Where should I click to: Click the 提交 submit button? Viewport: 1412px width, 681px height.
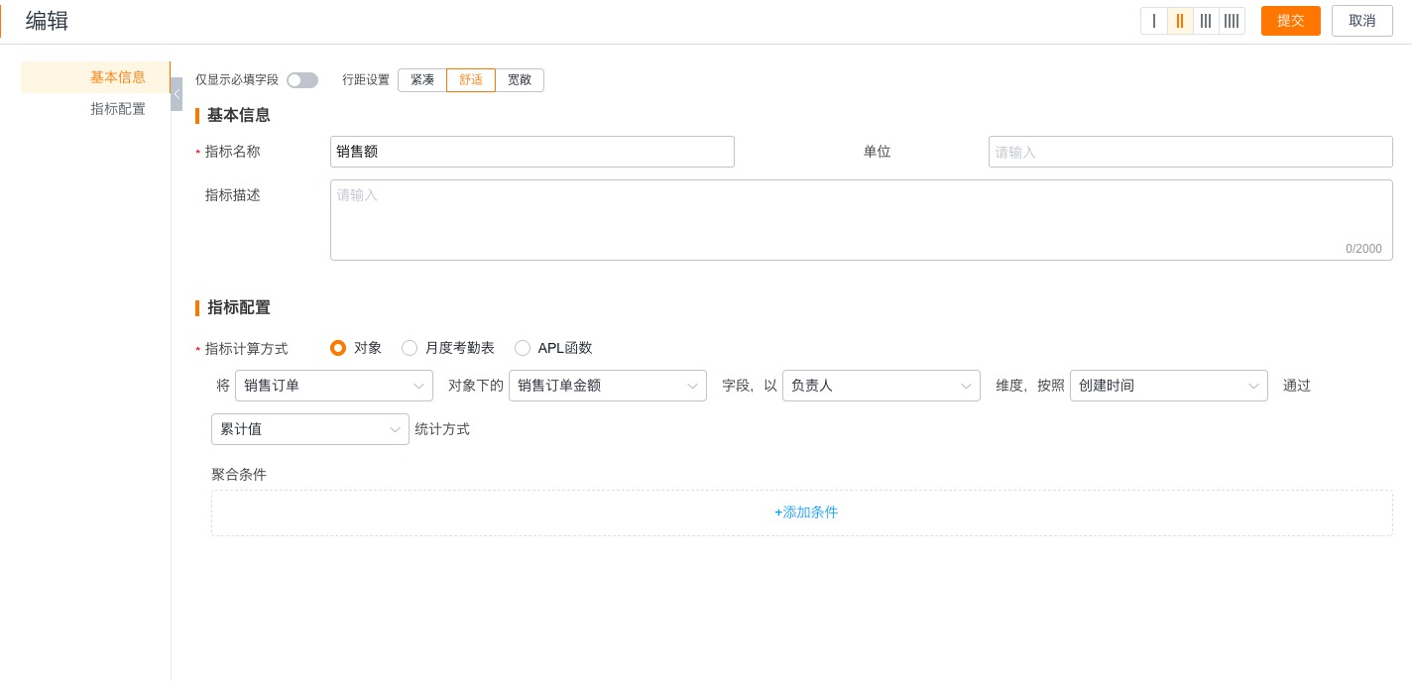click(1291, 21)
